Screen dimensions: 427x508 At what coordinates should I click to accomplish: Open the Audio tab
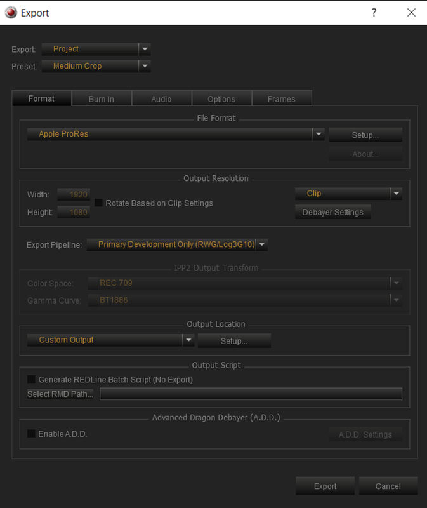161,99
